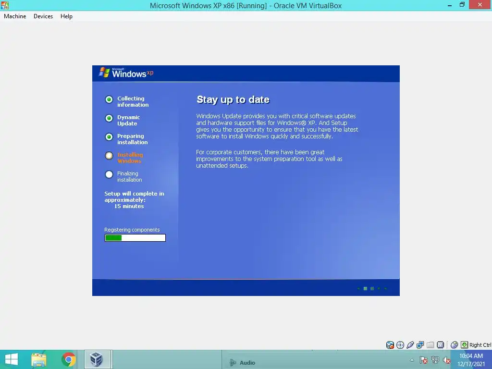
Task: Open the clock showing 10:04 AM
Action: 471,360
